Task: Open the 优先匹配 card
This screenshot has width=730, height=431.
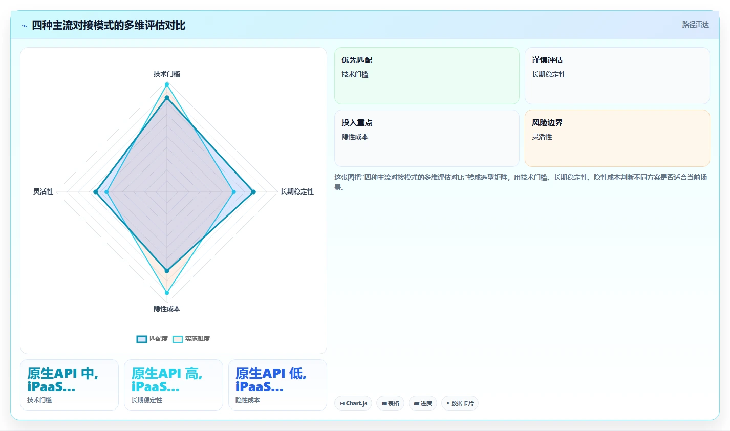Action: coord(427,76)
